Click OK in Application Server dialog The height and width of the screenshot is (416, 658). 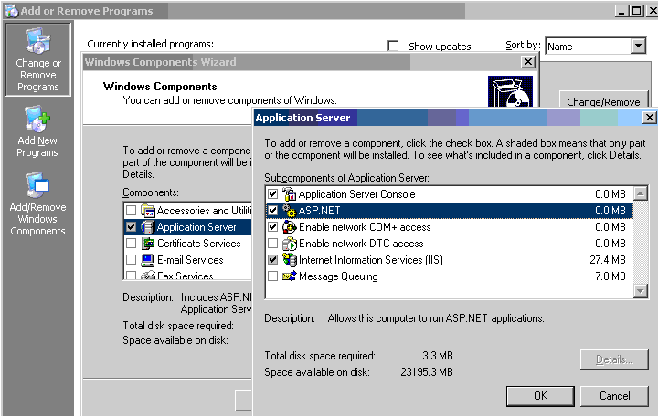(x=540, y=396)
